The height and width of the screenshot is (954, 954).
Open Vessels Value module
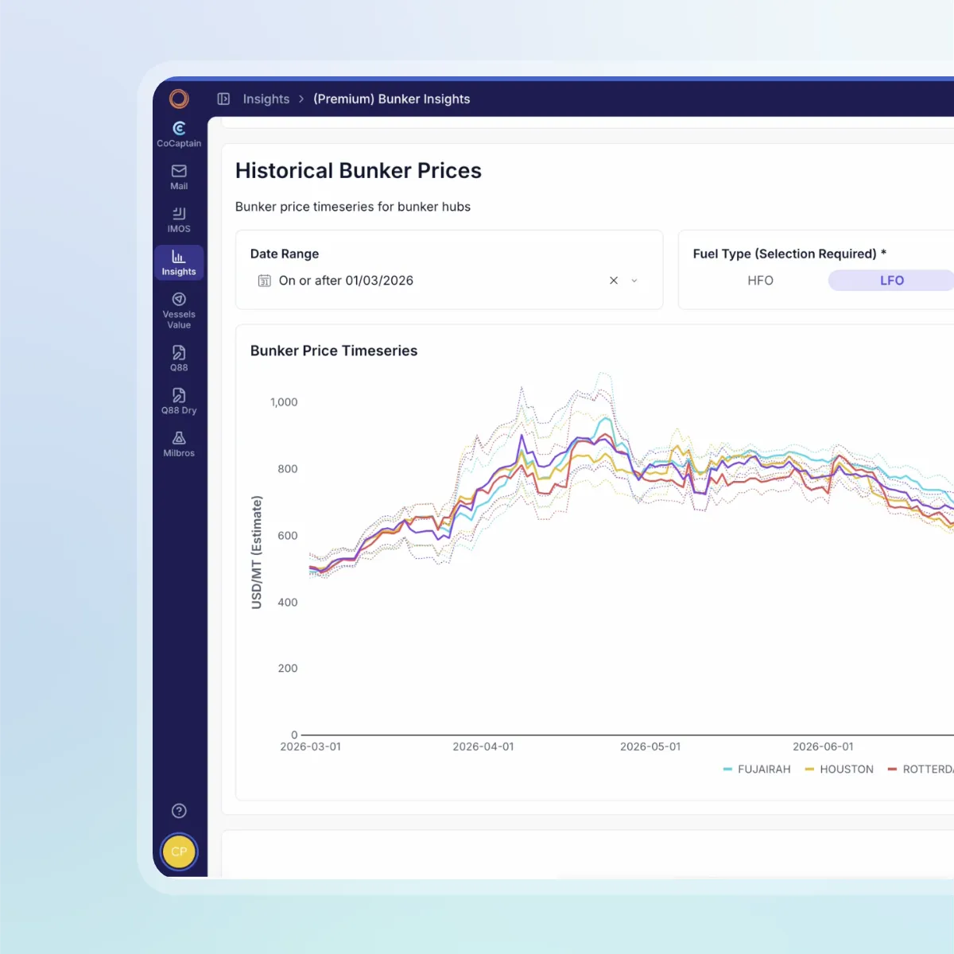179,311
